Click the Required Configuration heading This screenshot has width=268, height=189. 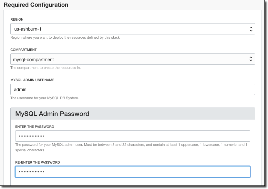coord(36,5)
